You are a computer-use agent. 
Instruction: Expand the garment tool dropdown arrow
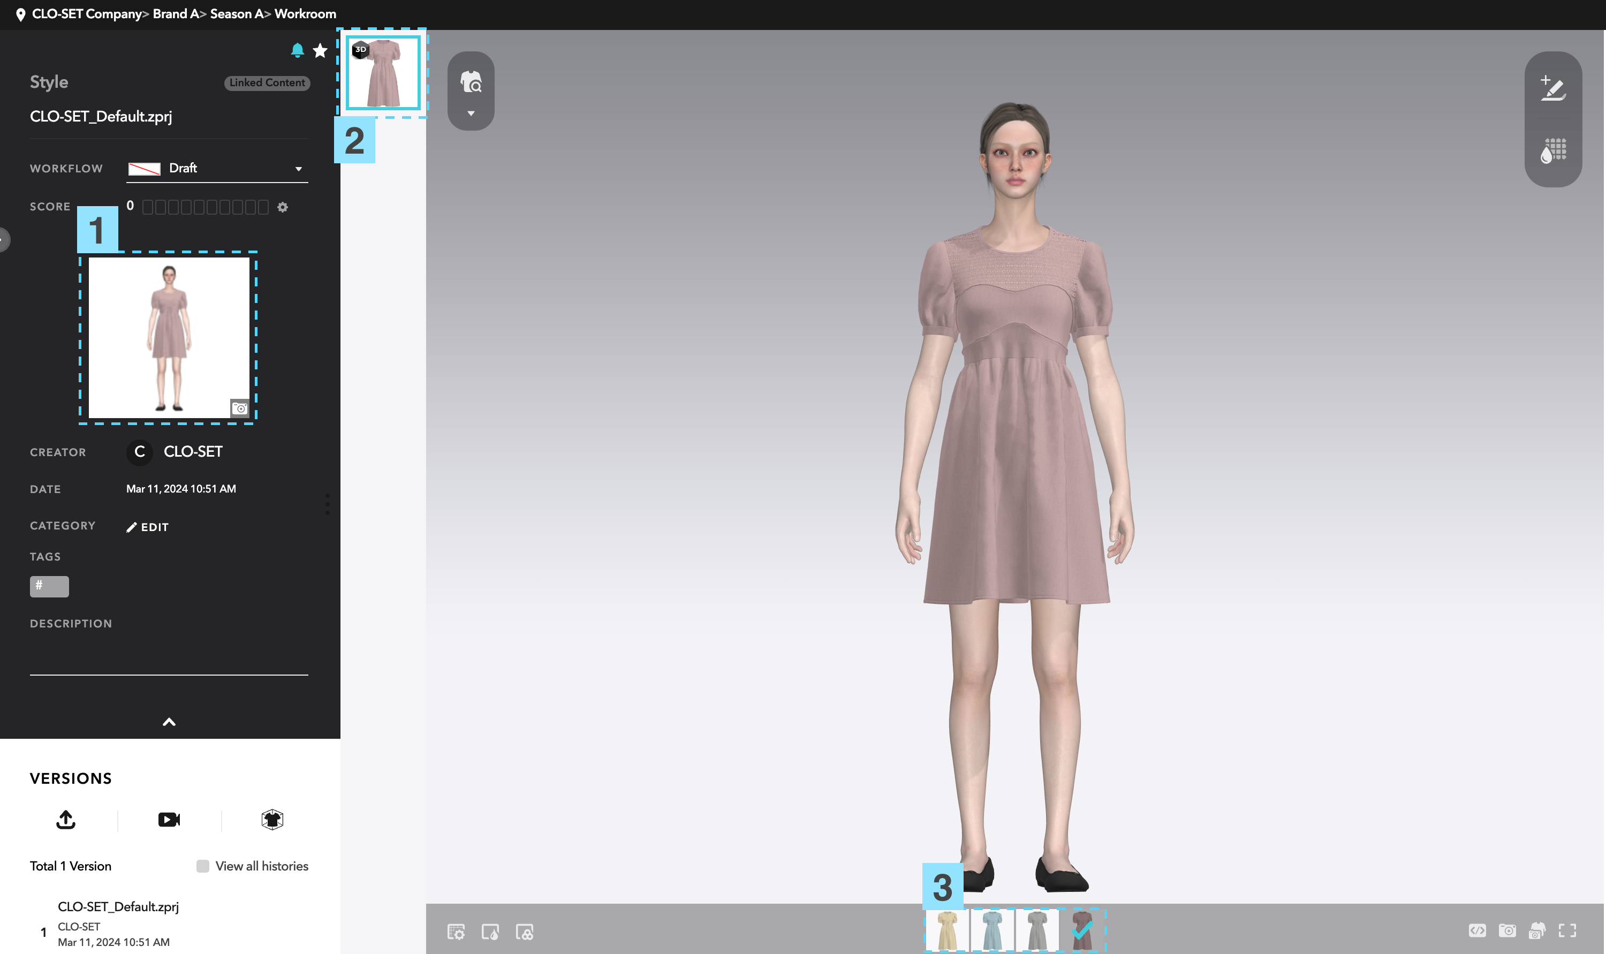pos(471,114)
